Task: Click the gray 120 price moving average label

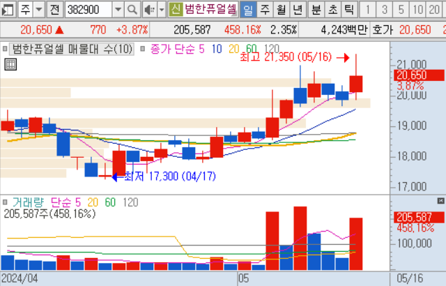Action: point(272,49)
